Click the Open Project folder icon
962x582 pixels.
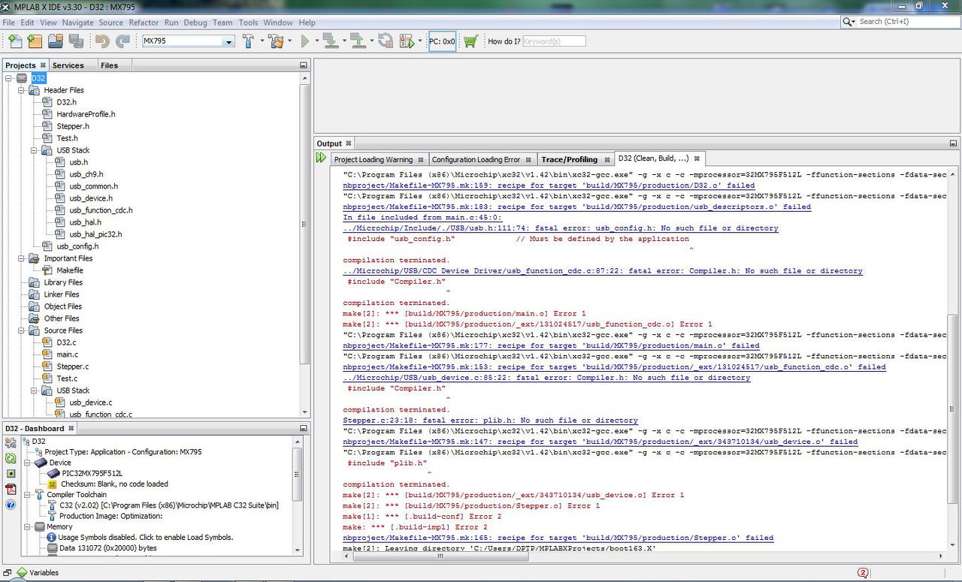pos(55,41)
